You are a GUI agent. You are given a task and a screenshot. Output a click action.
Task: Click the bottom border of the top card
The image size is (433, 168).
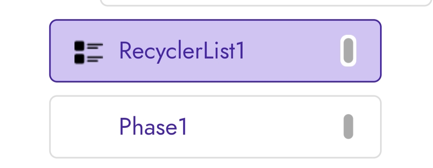(x=266, y=5)
